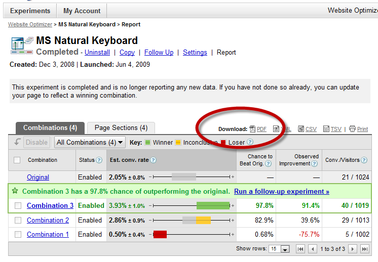
Task: Open help for Est. conv. rate
Action: click(154, 160)
